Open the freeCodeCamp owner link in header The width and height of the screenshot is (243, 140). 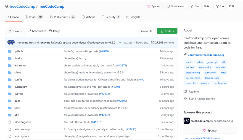(x=22, y=6)
